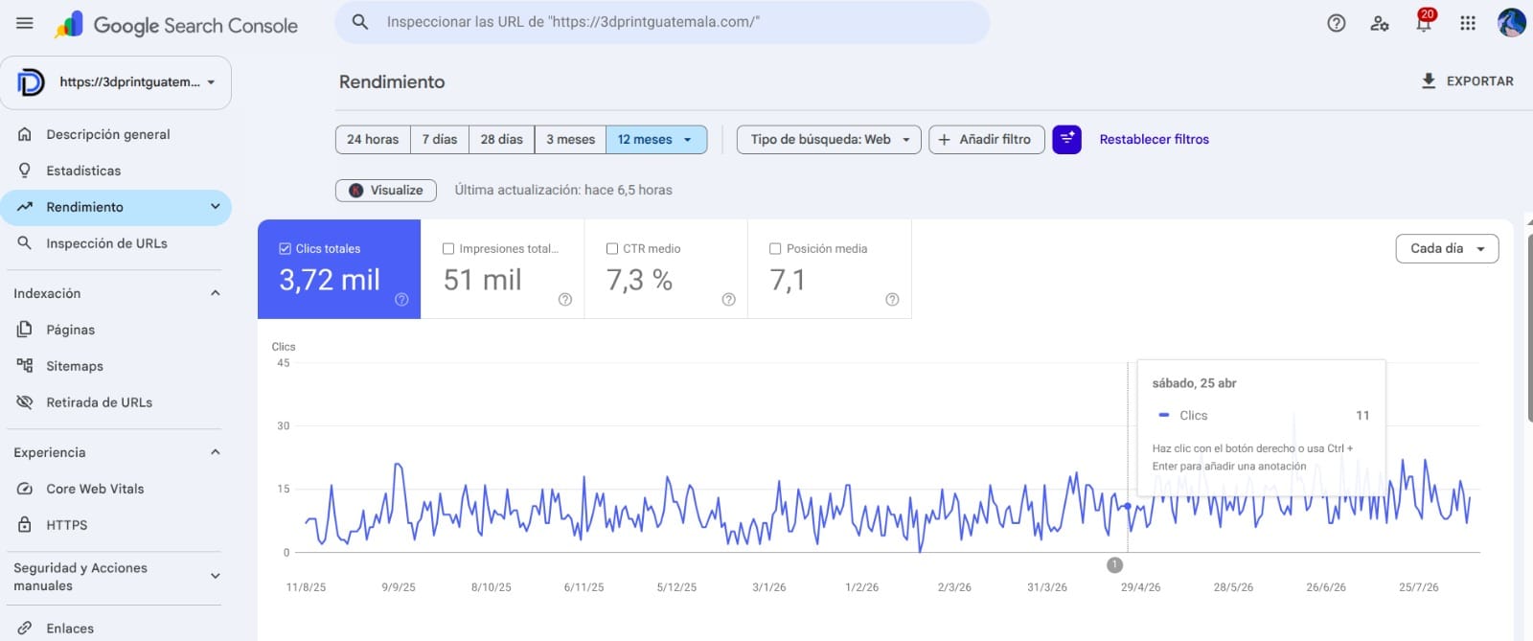The height and width of the screenshot is (641, 1533).
Task: Select the 7 días date range
Action: click(440, 140)
